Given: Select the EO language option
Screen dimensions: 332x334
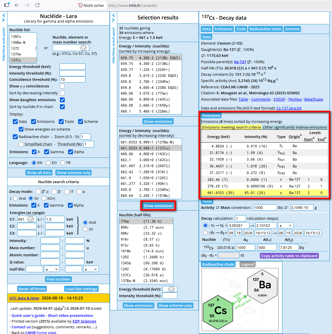Looking at the screenshot, I should point(48,163).
